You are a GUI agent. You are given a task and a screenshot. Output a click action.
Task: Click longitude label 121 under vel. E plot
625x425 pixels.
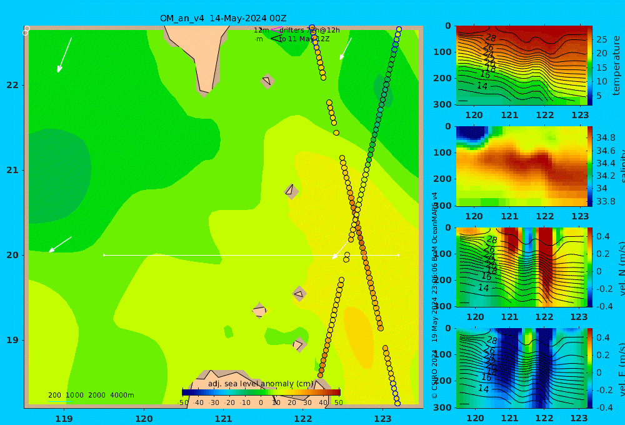click(x=509, y=418)
